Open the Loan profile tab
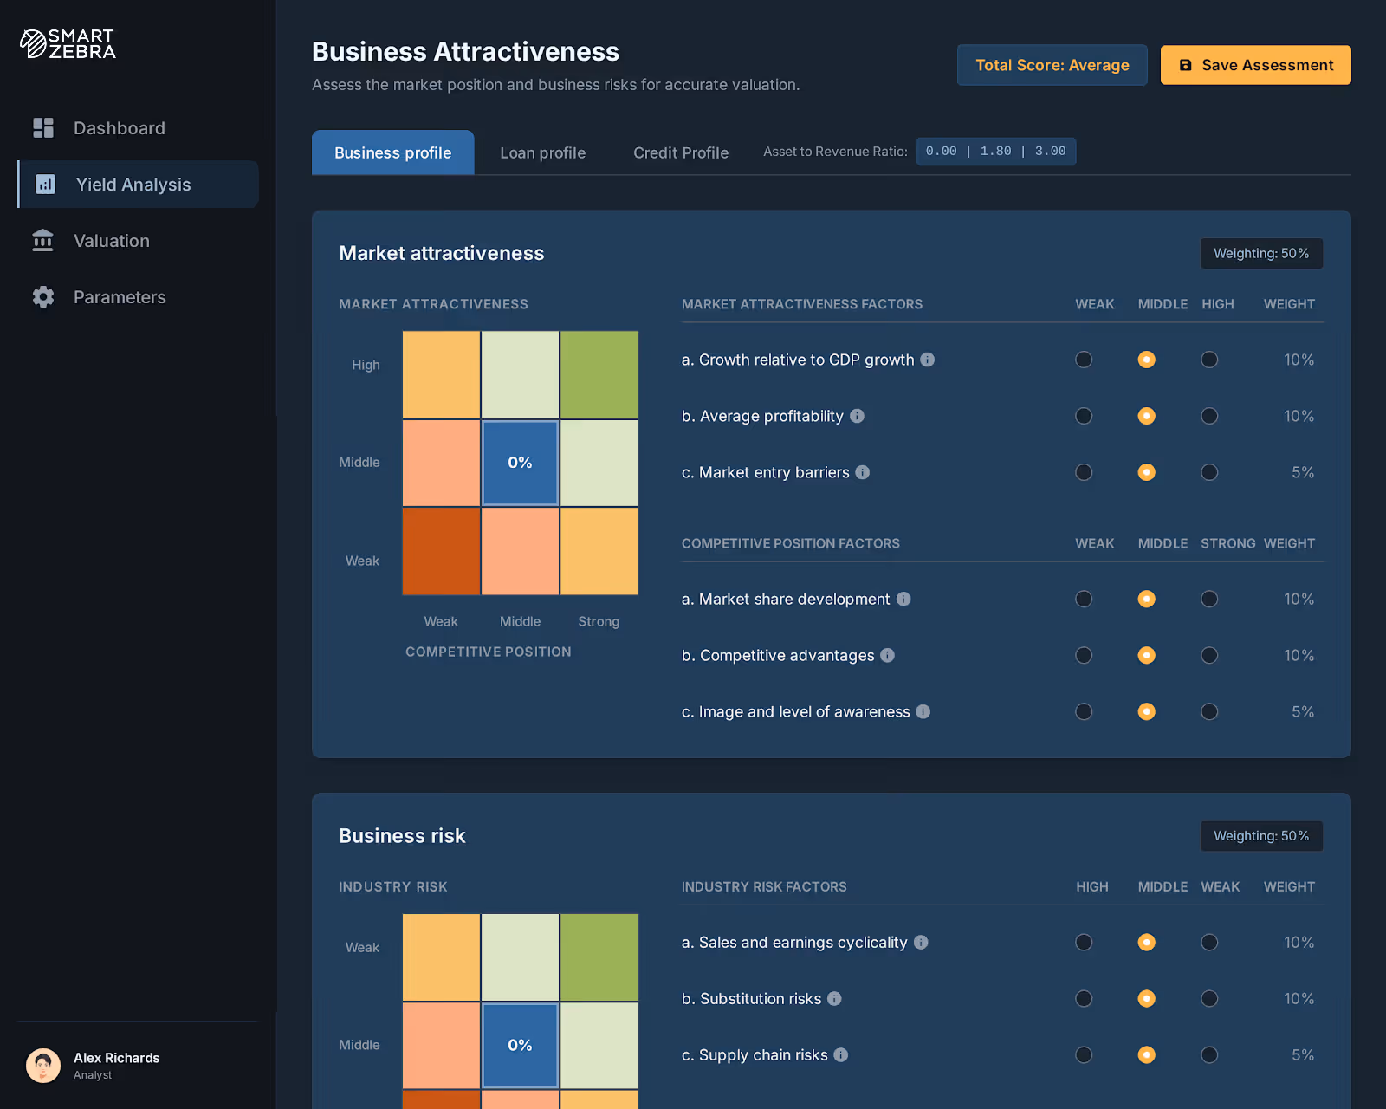Image resolution: width=1386 pixels, height=1109 pixels. (x=543, y=152)
